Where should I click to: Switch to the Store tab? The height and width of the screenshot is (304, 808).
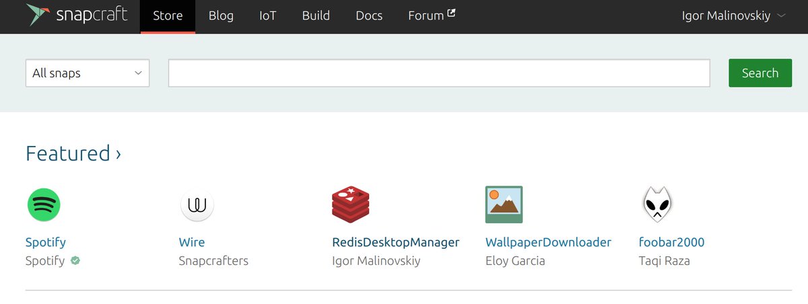point(168,15)
